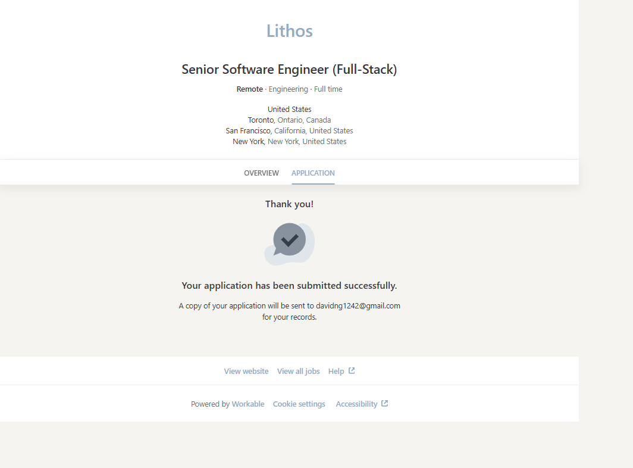Click the Thank you! heading
Image resolution: width=633 pixels, height=468 pixels.
tap(289, 204)
